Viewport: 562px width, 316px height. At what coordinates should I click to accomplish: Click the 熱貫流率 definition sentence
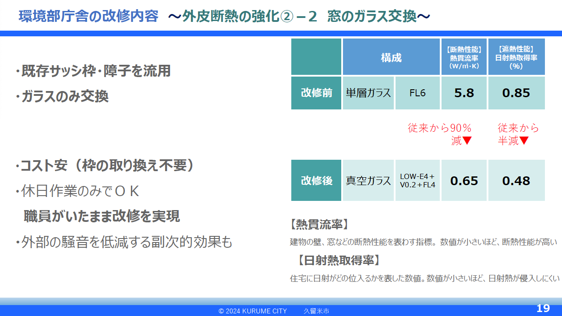point(423,242)
